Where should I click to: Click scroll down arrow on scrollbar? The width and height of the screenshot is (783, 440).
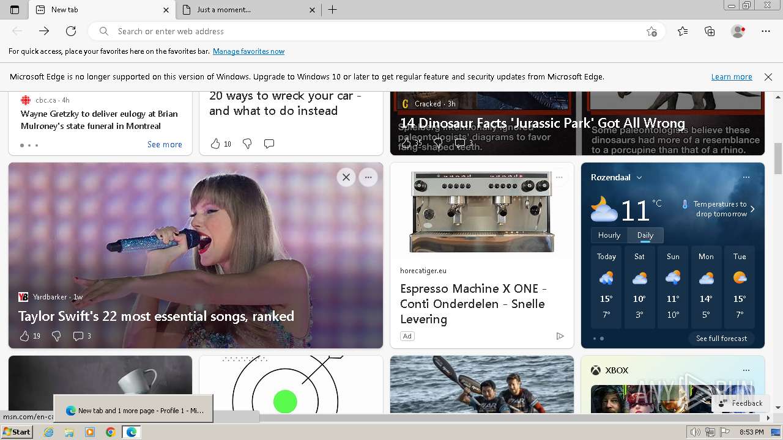[x=778, y=408]
